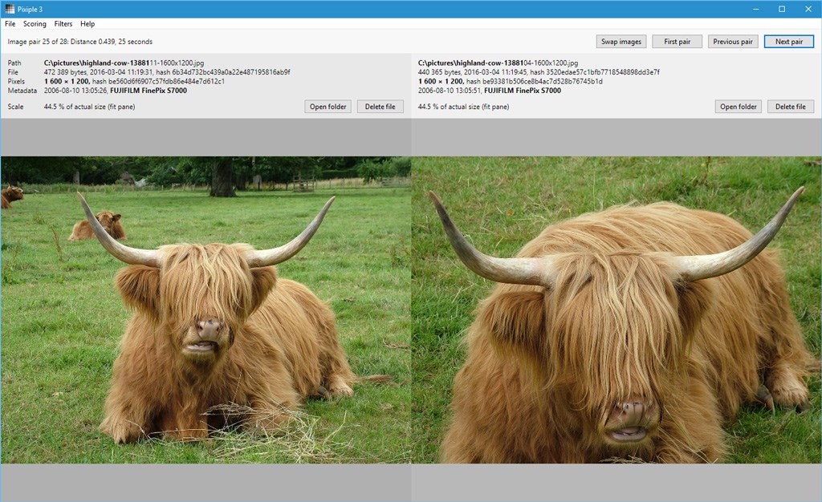Open folder for right image
This screenshot has width=822, height=502.
click(739, 107)
